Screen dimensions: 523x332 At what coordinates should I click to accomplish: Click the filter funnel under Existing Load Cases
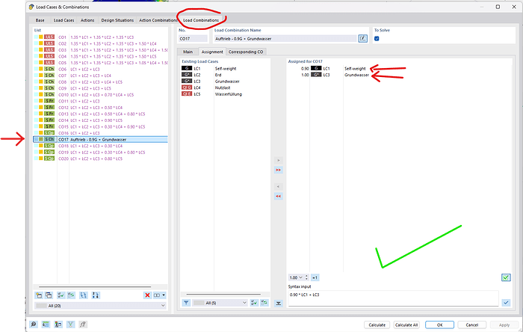click(186, 303)
